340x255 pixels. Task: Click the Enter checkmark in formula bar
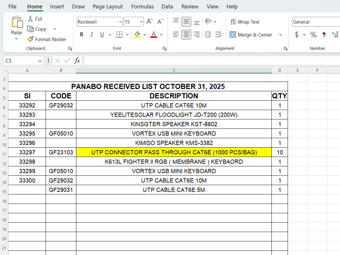click(67, 61)
